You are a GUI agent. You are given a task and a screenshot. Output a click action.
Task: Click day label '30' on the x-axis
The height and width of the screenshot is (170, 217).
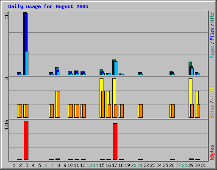[x=197, y=165]
